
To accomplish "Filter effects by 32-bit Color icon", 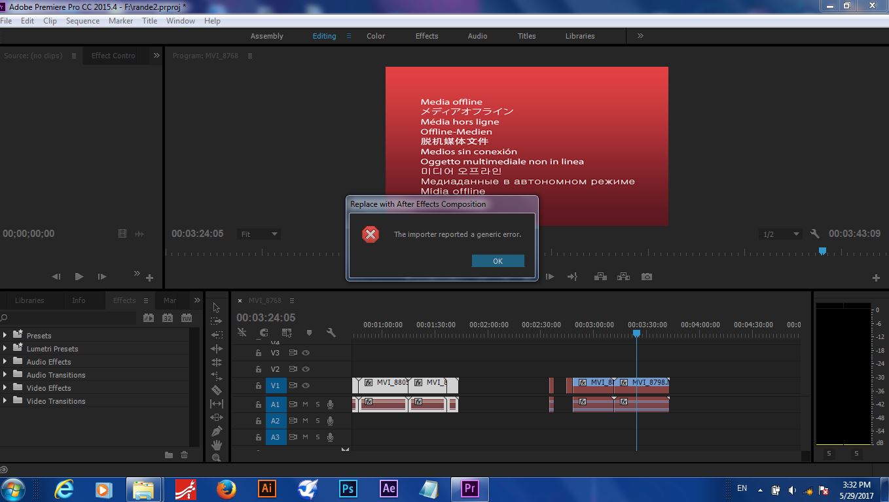I will tap(168, 318).
